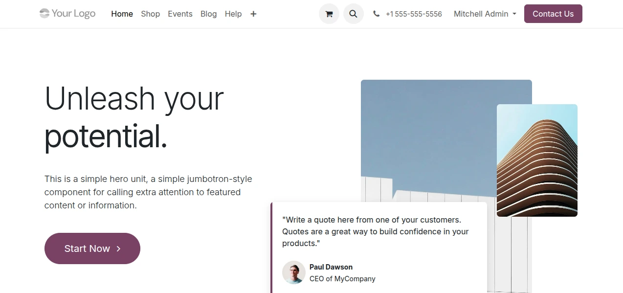This screenshot has width=623, height=293.
Task: Expand the Mitchell Admin user menu
Action: [x=485, y=14]
